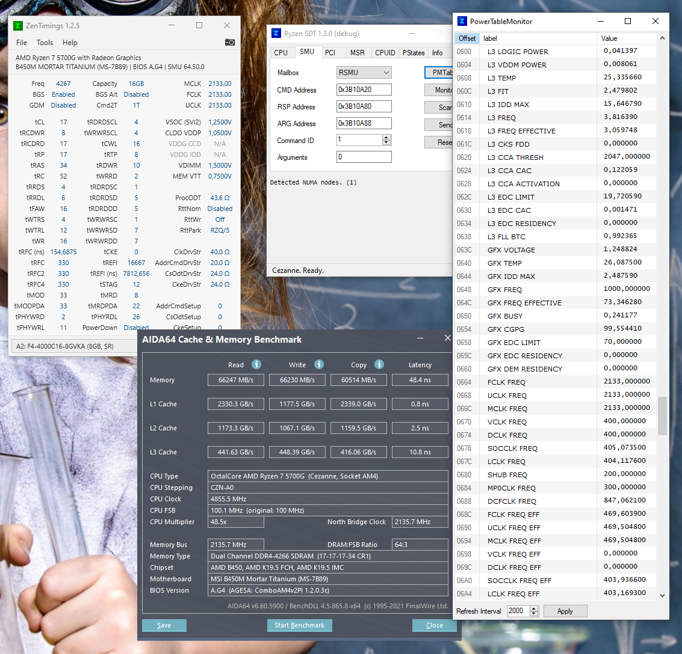This screenshot has width=682, height=654.
Task: Decrease the Refresh Interval with the down arrow
Action: [x=534, y=614]
